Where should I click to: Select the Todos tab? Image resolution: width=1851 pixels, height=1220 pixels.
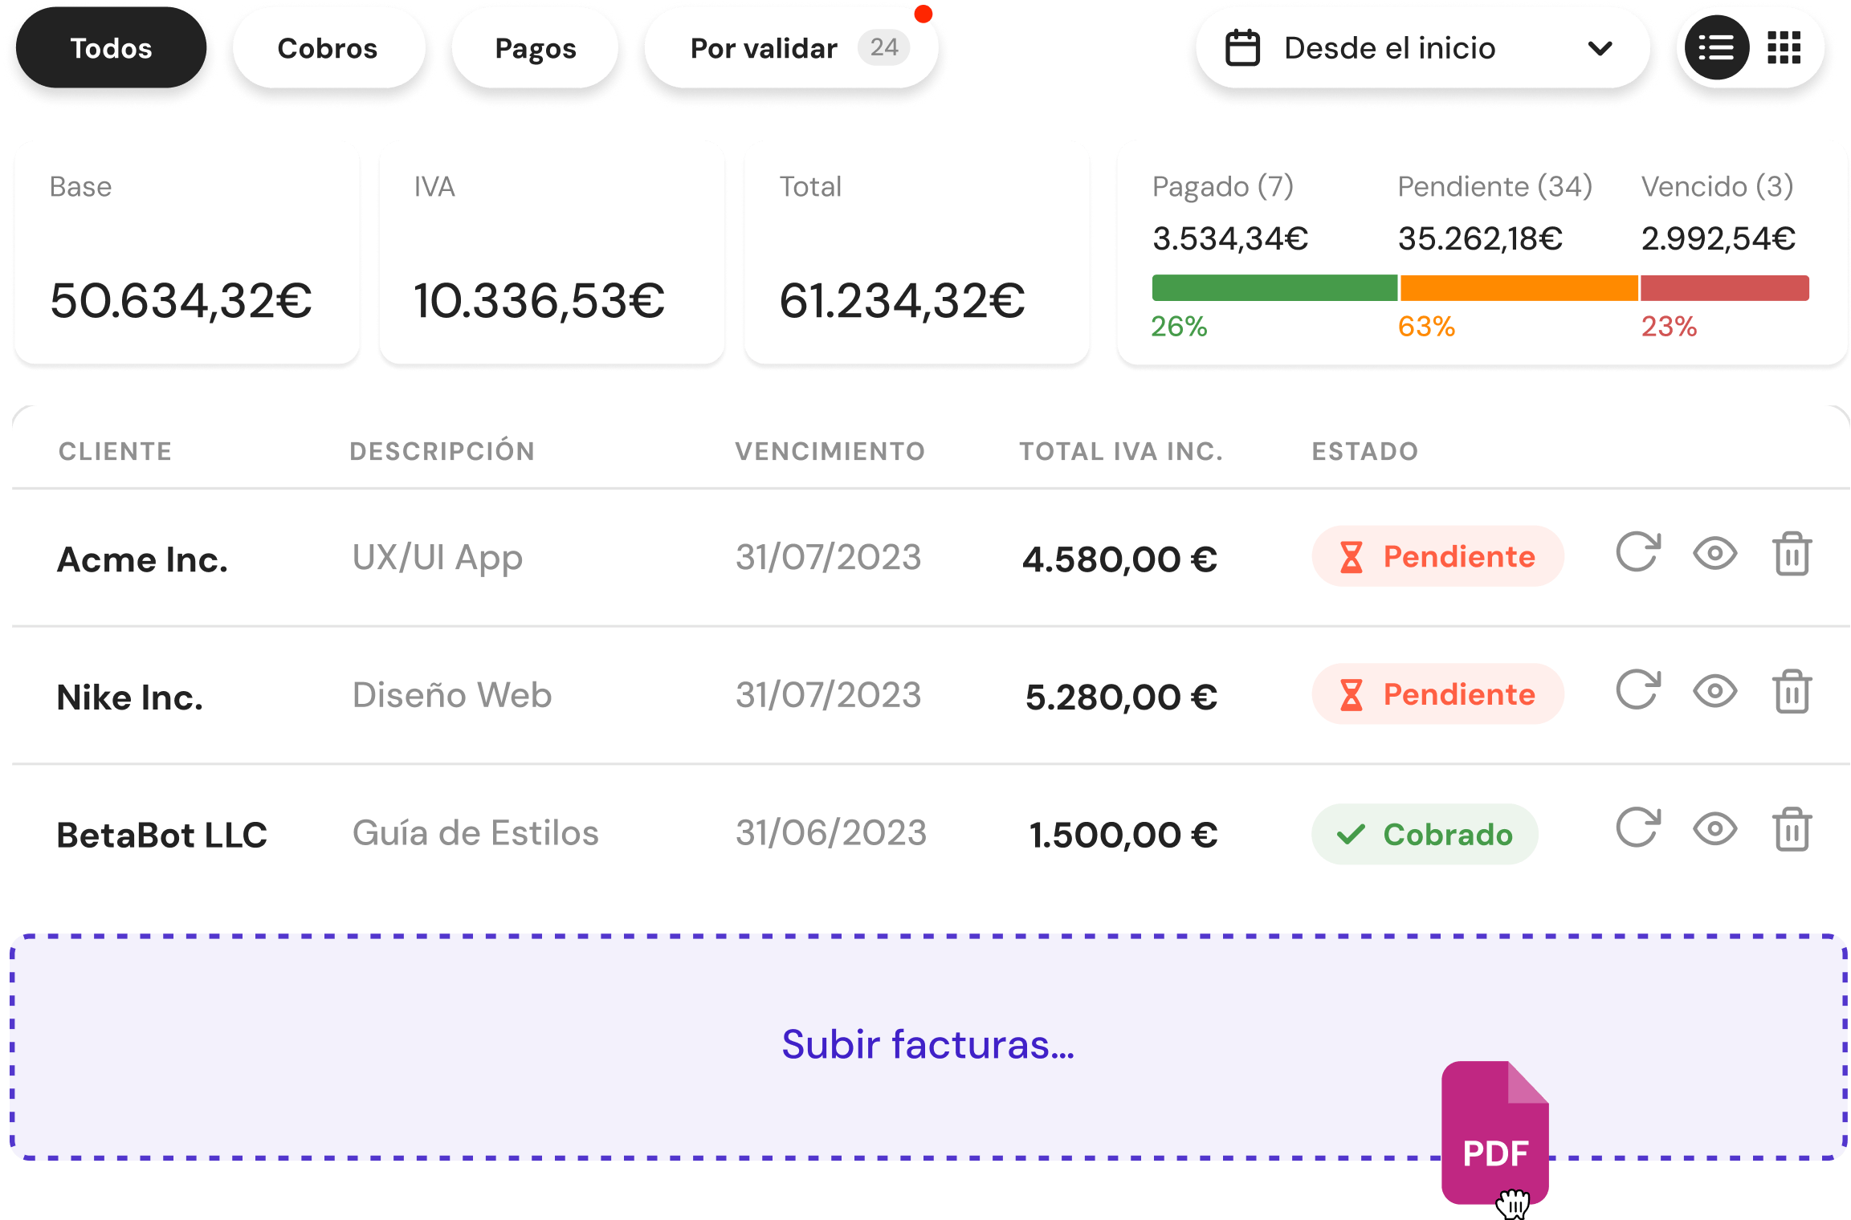pyautogui.click(x=111, y=48)
